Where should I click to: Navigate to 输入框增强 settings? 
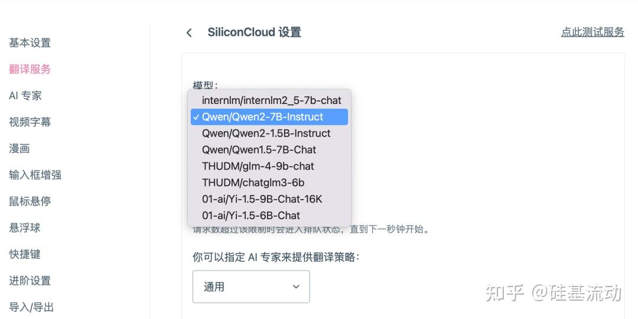click(35, 175)
